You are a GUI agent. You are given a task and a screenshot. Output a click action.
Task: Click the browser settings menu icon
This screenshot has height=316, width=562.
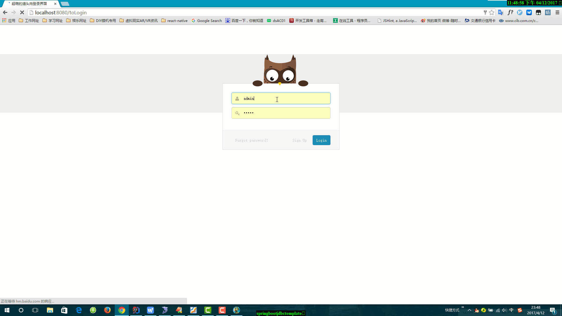pyautogui.click(x=557, y=12)
